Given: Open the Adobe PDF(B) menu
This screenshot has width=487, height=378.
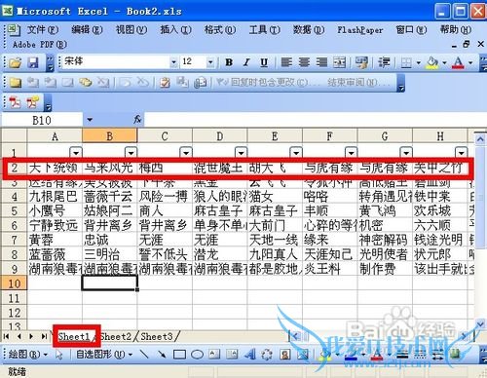Looking at the screenshot, I should pos(40,44).
